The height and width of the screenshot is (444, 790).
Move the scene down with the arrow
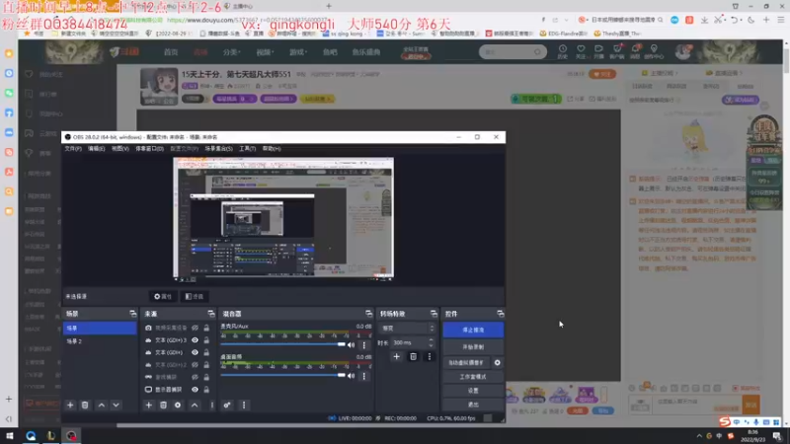point(116,406)
